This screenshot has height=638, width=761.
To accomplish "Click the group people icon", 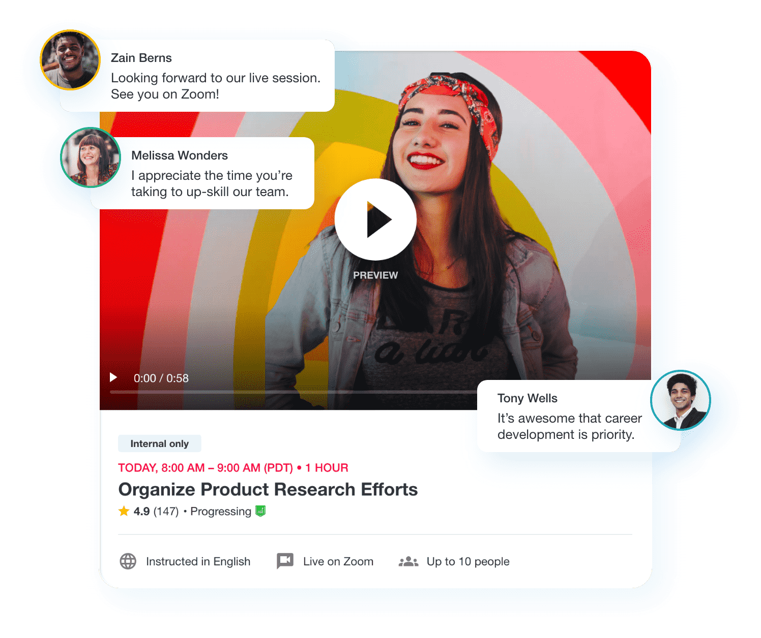I will tap(408, 561).
